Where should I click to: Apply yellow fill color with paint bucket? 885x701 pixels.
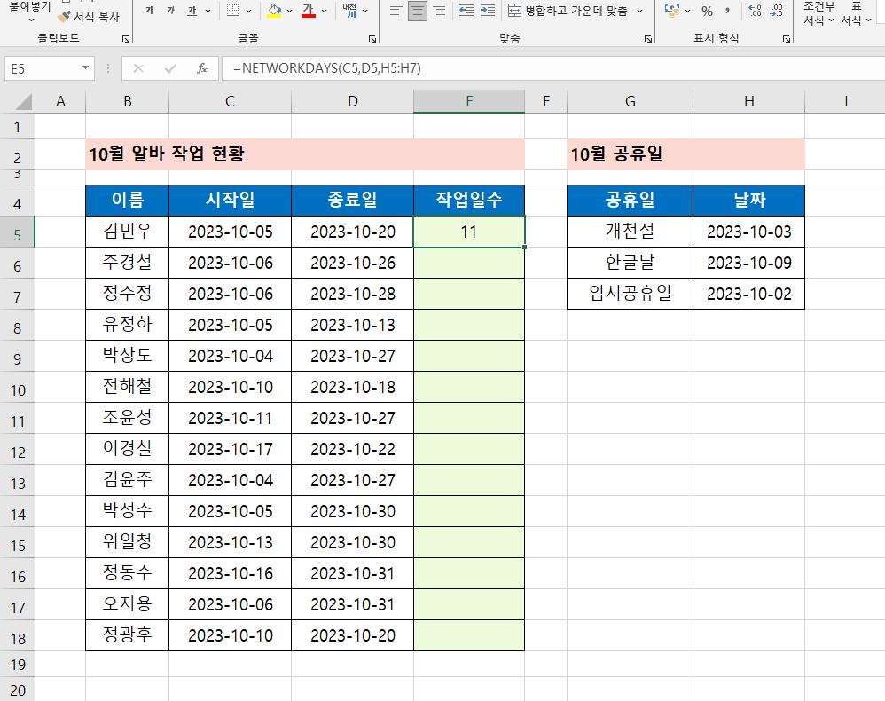274,10
